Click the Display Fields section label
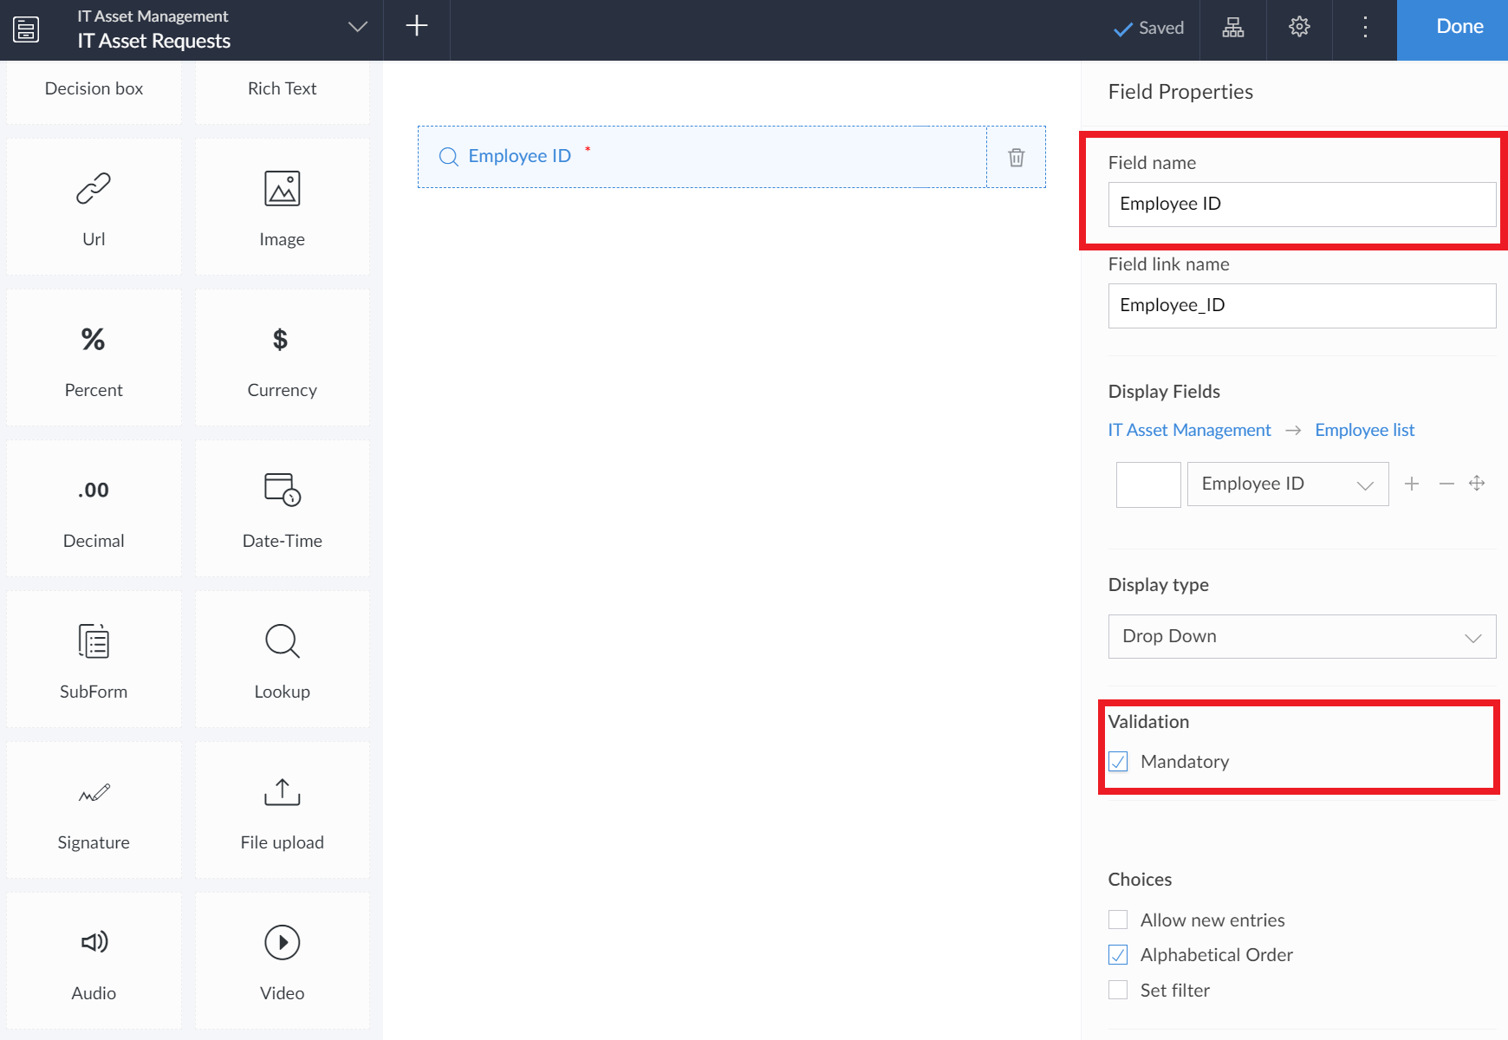This screenshot has height=1040, width=1508. coord(1164,392)
